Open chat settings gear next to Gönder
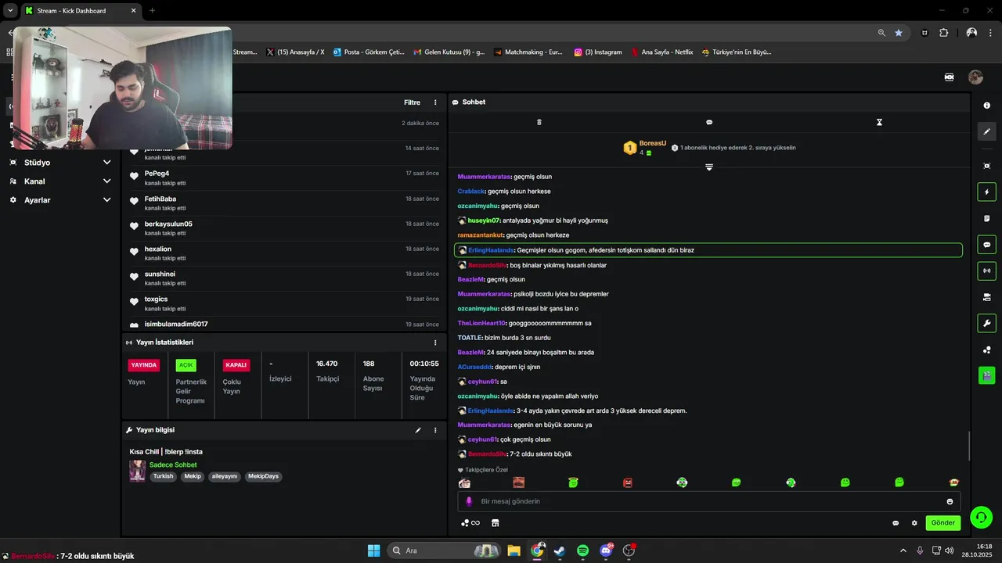This screenshot has width=1002, height=563. coord(914,523)
